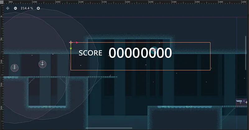Viewport: 249px width, 130px height.
Task: Click the center view icon
Action: pyautogui.click(x=8, y=8)
